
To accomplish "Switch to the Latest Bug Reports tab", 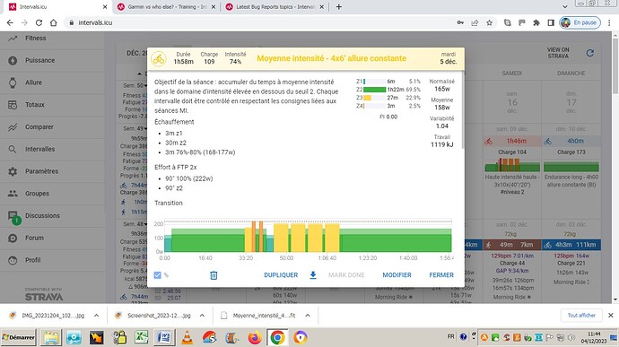I will click(x=275, y=6).
